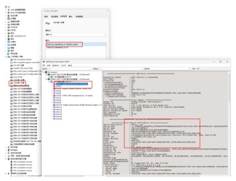Select Intel(R) HID Event Filter entry
Screen dimensions: 236x181
(23, 68)
